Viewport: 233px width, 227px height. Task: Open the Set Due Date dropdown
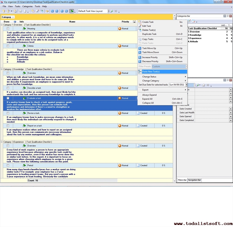click(x=186, y=85)
